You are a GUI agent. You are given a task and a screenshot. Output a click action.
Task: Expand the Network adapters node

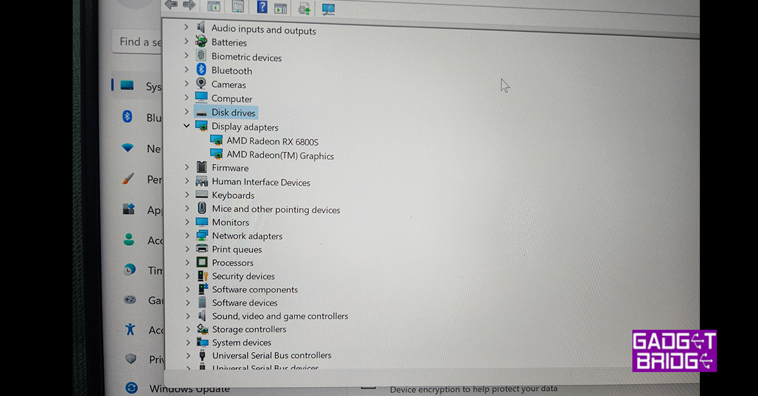coord(187,235)
